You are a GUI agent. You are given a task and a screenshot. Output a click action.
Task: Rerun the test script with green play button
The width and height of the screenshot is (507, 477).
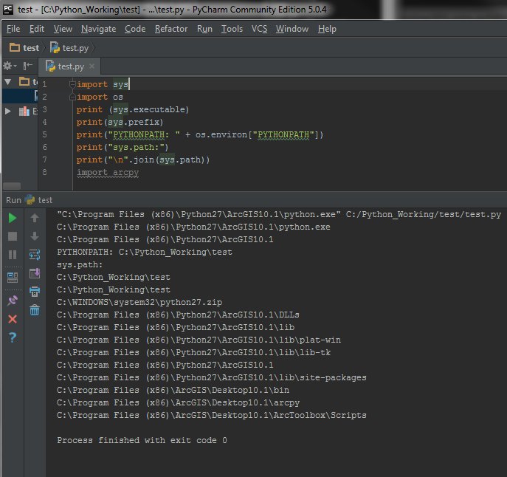pyautogui.click(x=13, y=218)
